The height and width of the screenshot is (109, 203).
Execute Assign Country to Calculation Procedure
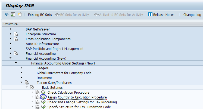pos(43,97)
